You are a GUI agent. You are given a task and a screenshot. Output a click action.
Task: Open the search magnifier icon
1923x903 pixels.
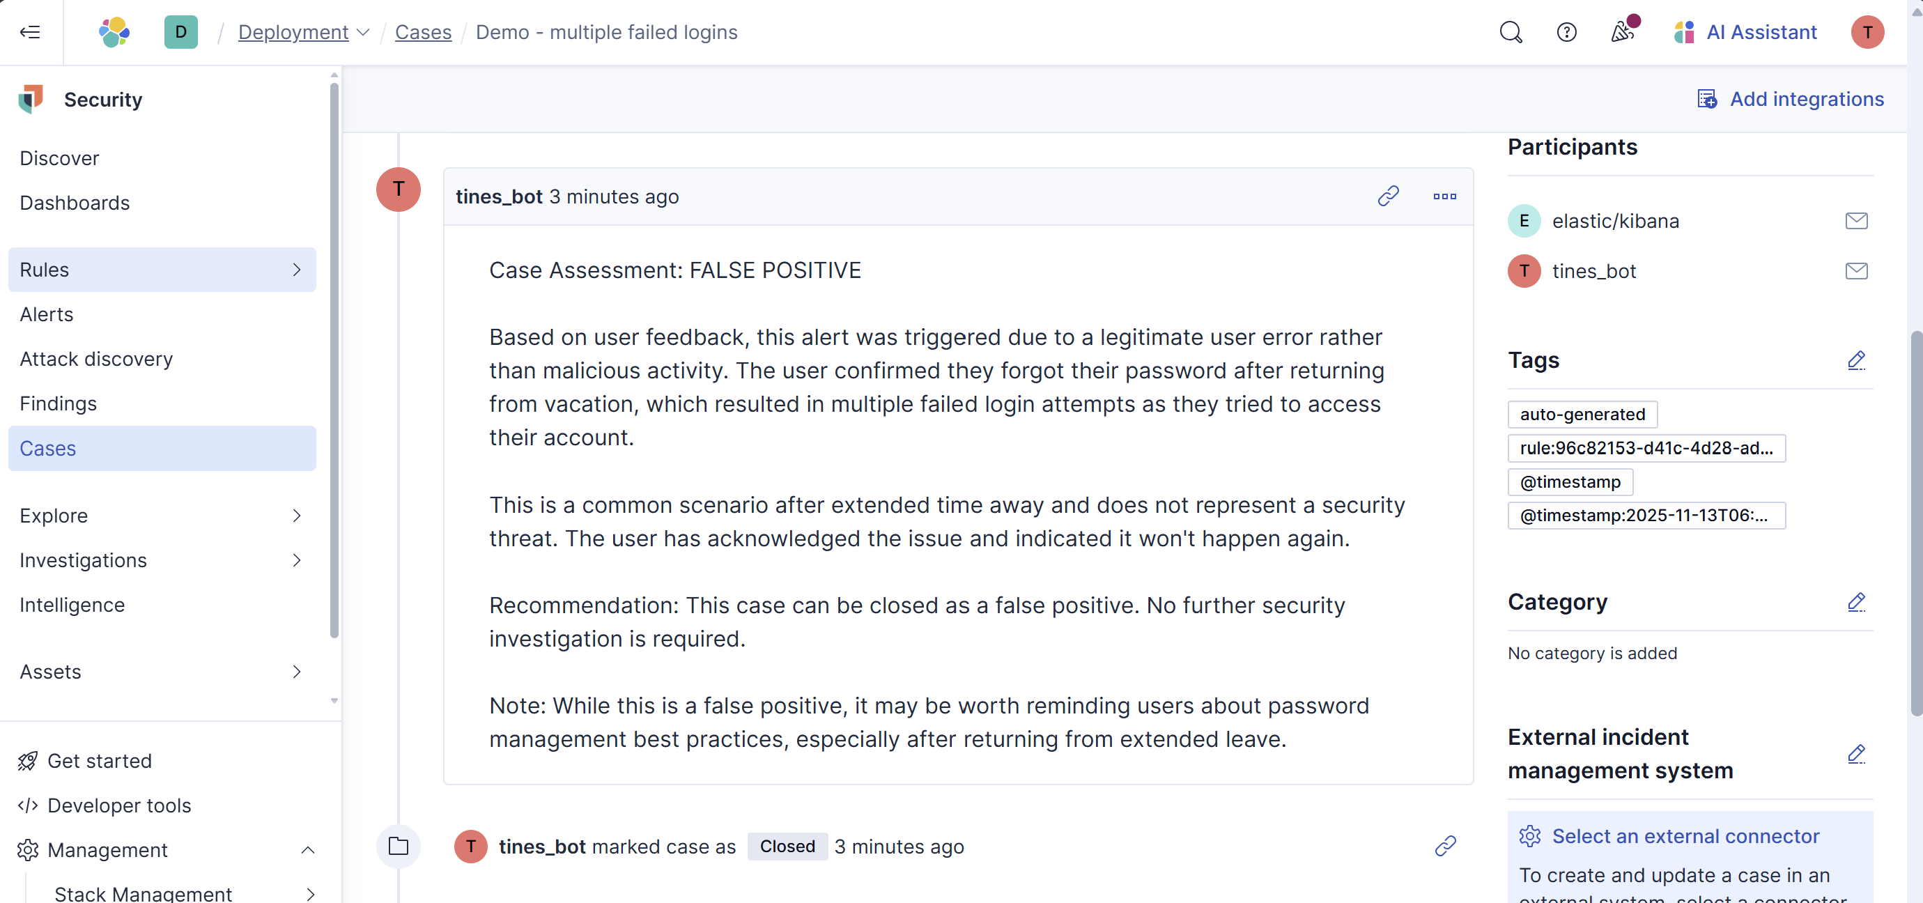[x=1511, y=32]
